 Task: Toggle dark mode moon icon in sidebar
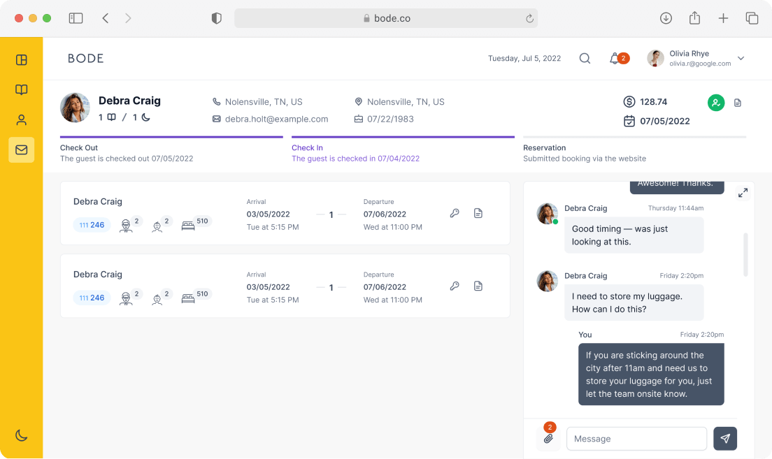[x=21, y=435]
